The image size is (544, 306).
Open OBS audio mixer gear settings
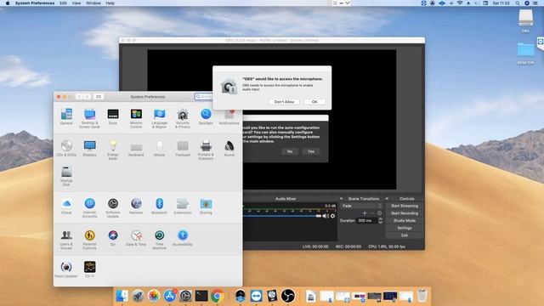pos(332,216)
